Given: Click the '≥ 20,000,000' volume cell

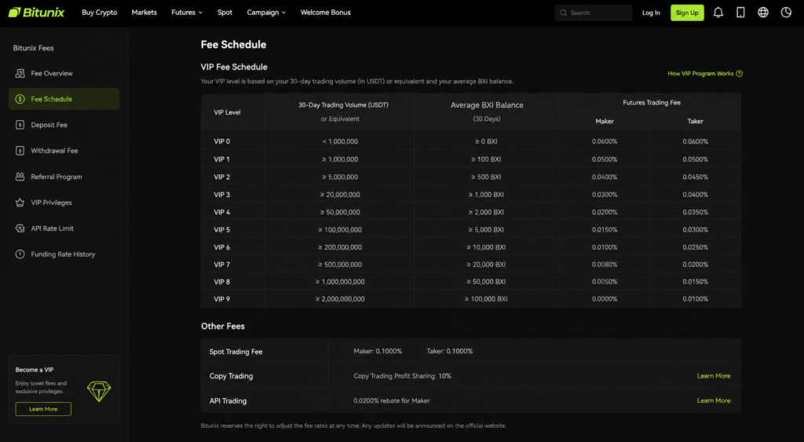Looking at the screenshot, I should (340, 195).
